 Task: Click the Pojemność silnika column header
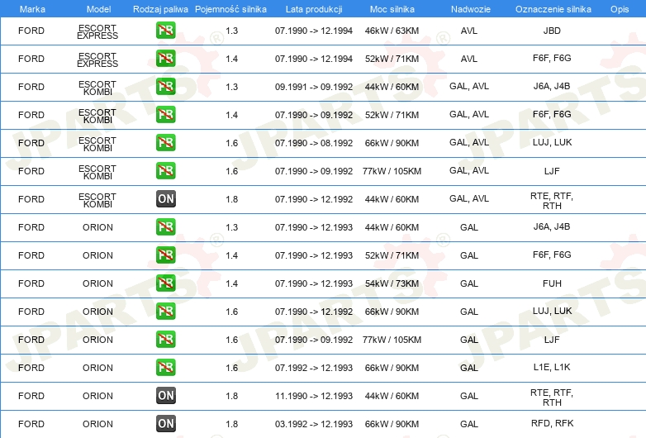230,9
